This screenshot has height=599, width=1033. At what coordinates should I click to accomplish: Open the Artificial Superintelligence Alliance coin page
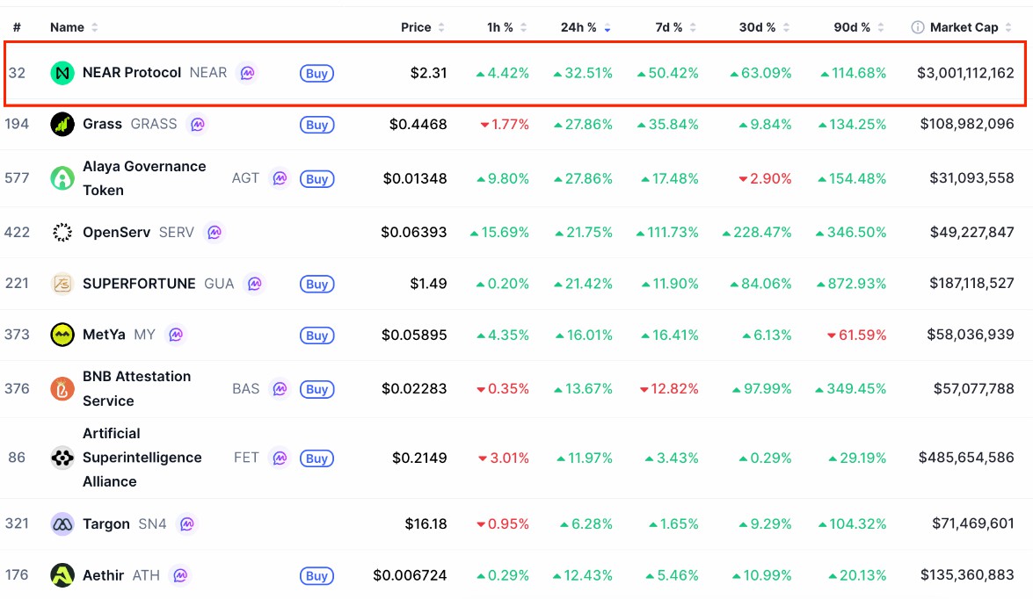pos(142,458)
